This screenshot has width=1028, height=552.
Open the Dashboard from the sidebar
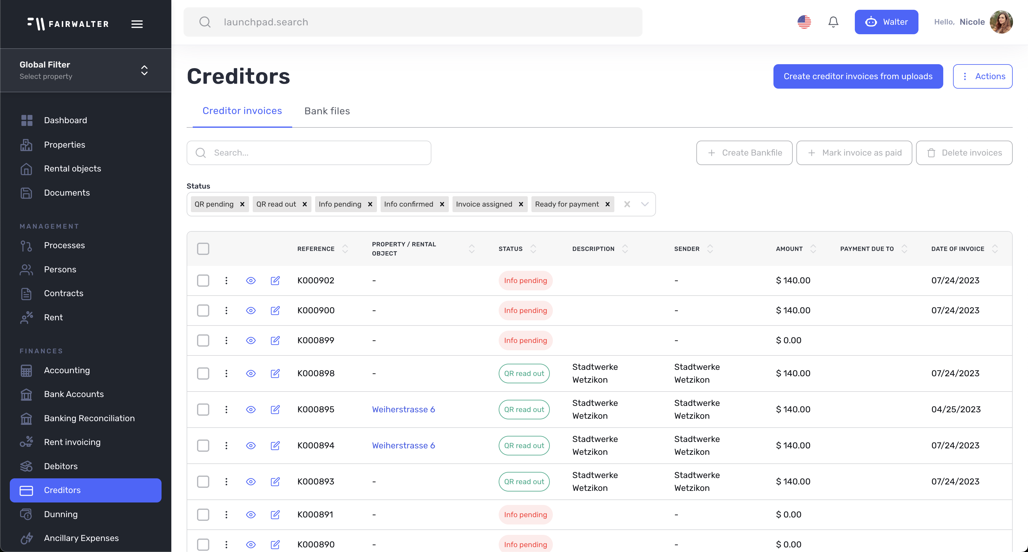[x=65, y=120]
